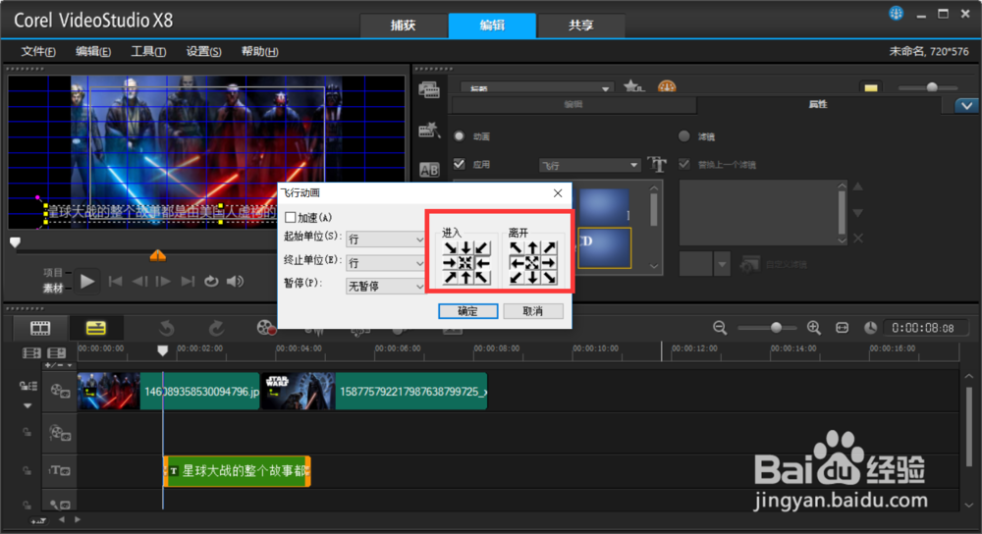The image size is (982, 534).
Task: Click the zoom out magnifier on timeline
Action: 720,328
